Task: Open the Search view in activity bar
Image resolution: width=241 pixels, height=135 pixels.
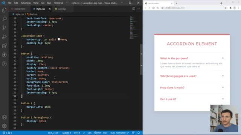Action: tap(4, 19)
